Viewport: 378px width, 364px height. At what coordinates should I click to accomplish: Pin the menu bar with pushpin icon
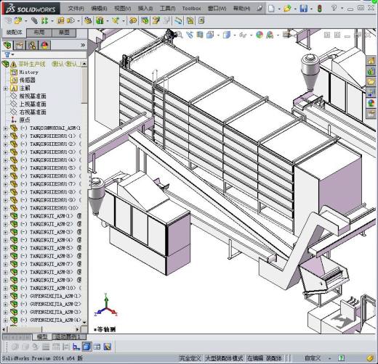(x=260, y=9)
